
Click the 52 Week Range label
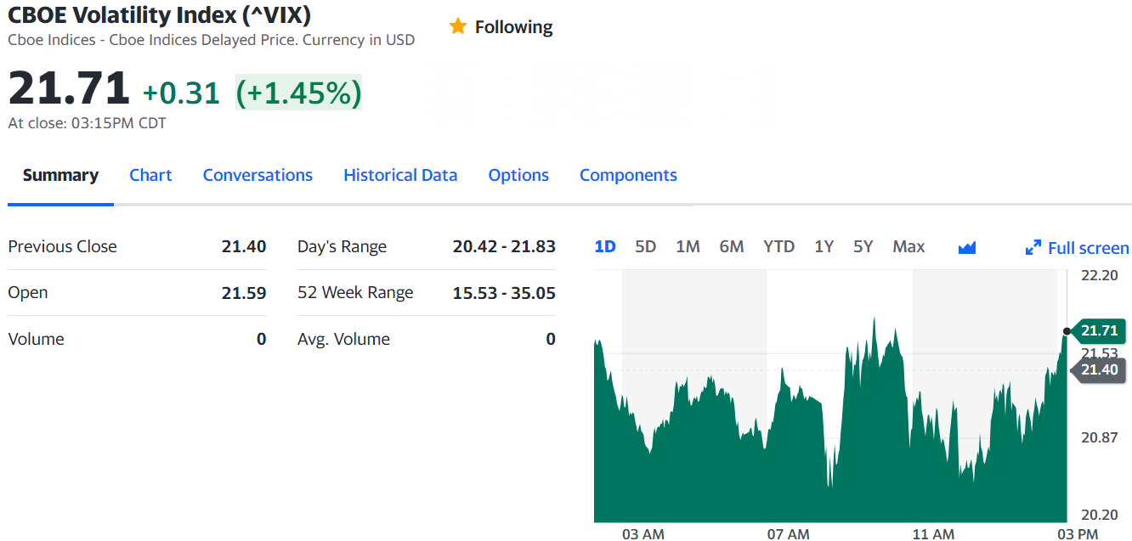point(355,293)
